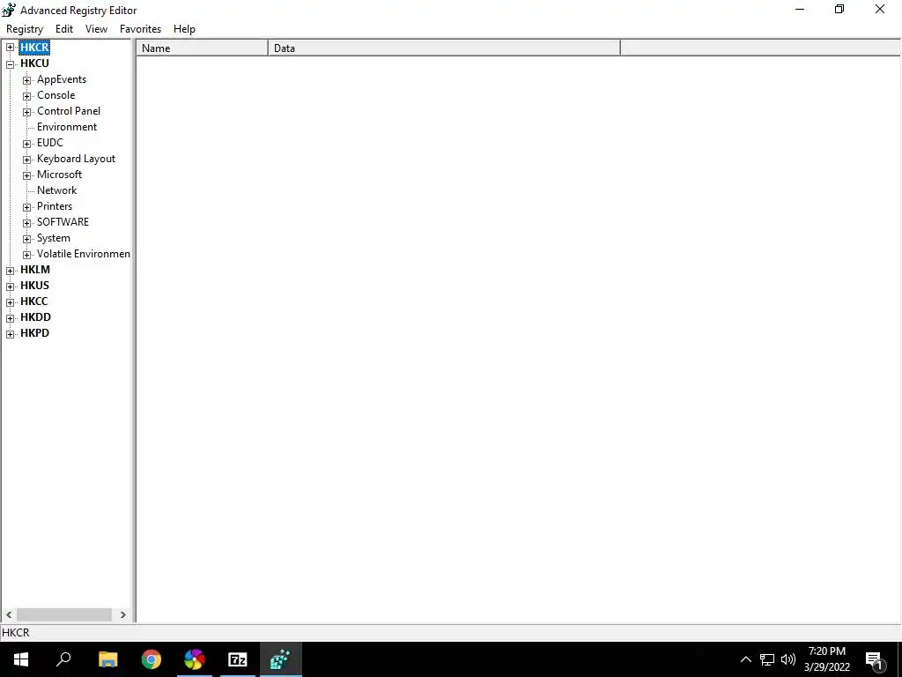902x677 pixels.
Task: Expand the HKLM root key
Action: (x=11, y=271)
